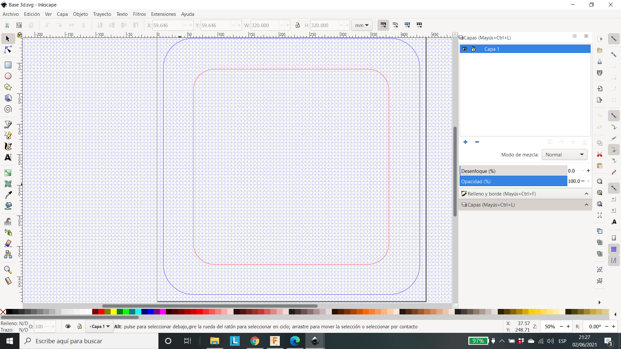
Task: Click the add layer button
Action: tap(465, 142)
